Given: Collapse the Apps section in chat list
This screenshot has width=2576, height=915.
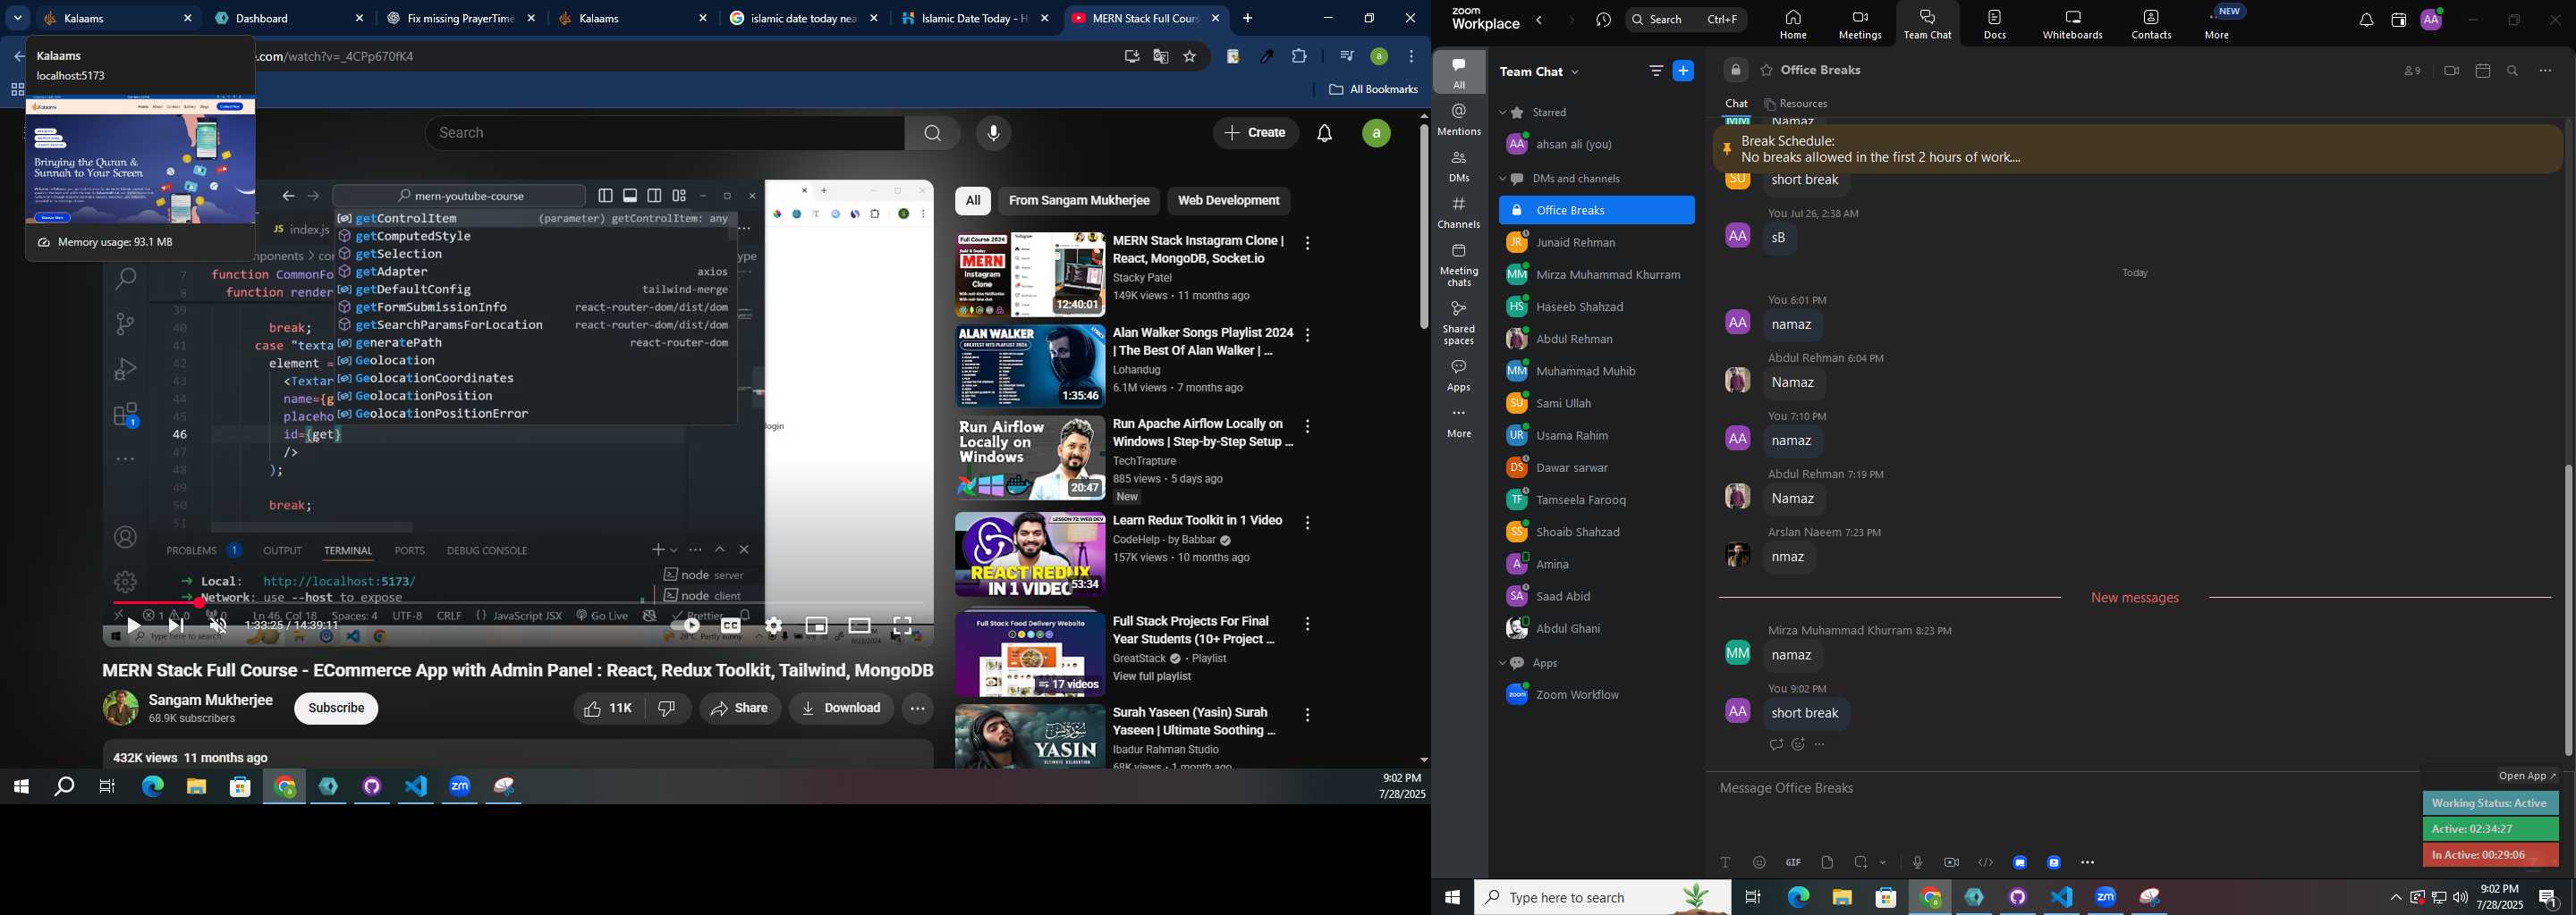Looking at the screenshot, I should pyautogui.click(x=1503, y=664).
